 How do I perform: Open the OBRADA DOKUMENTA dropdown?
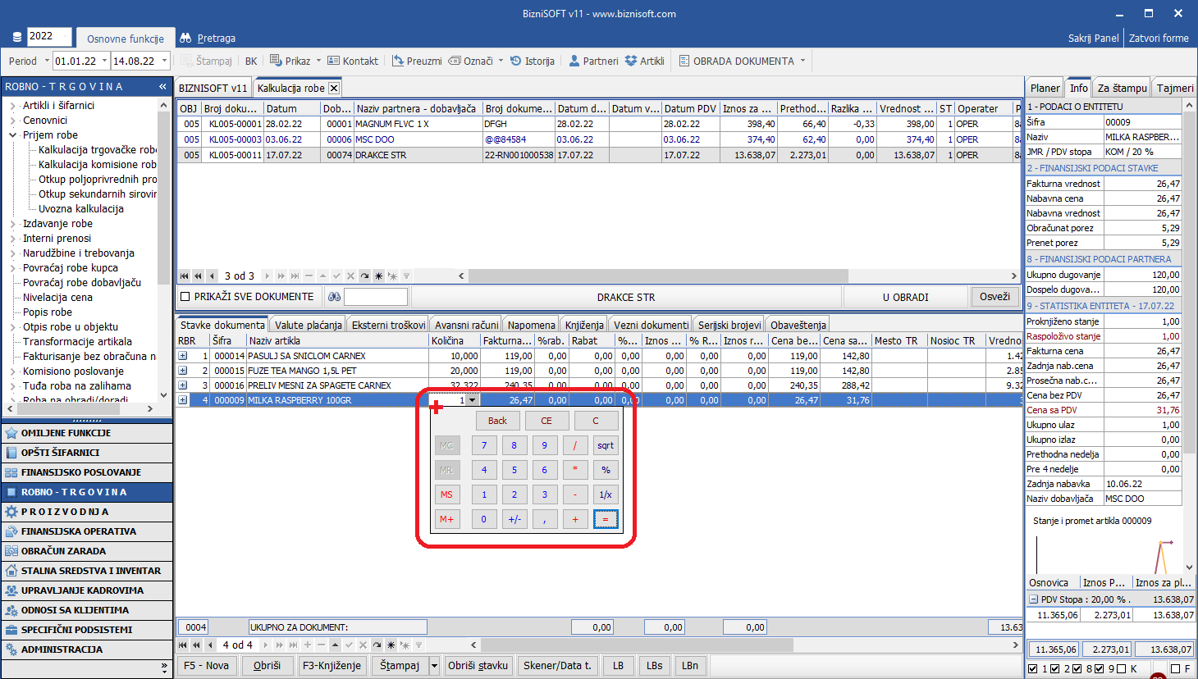[802, 62]
